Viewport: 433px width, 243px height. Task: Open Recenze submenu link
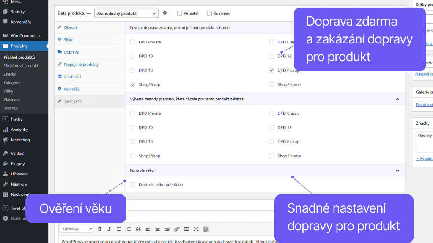click(11, 108)
